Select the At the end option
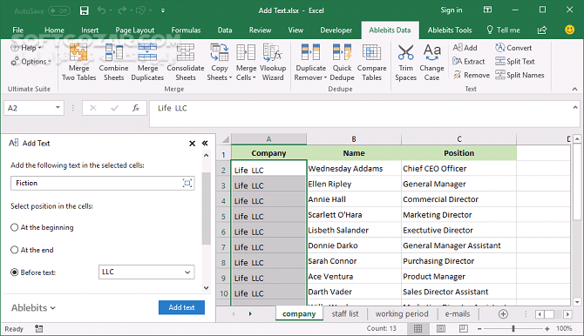 point(32,250)
